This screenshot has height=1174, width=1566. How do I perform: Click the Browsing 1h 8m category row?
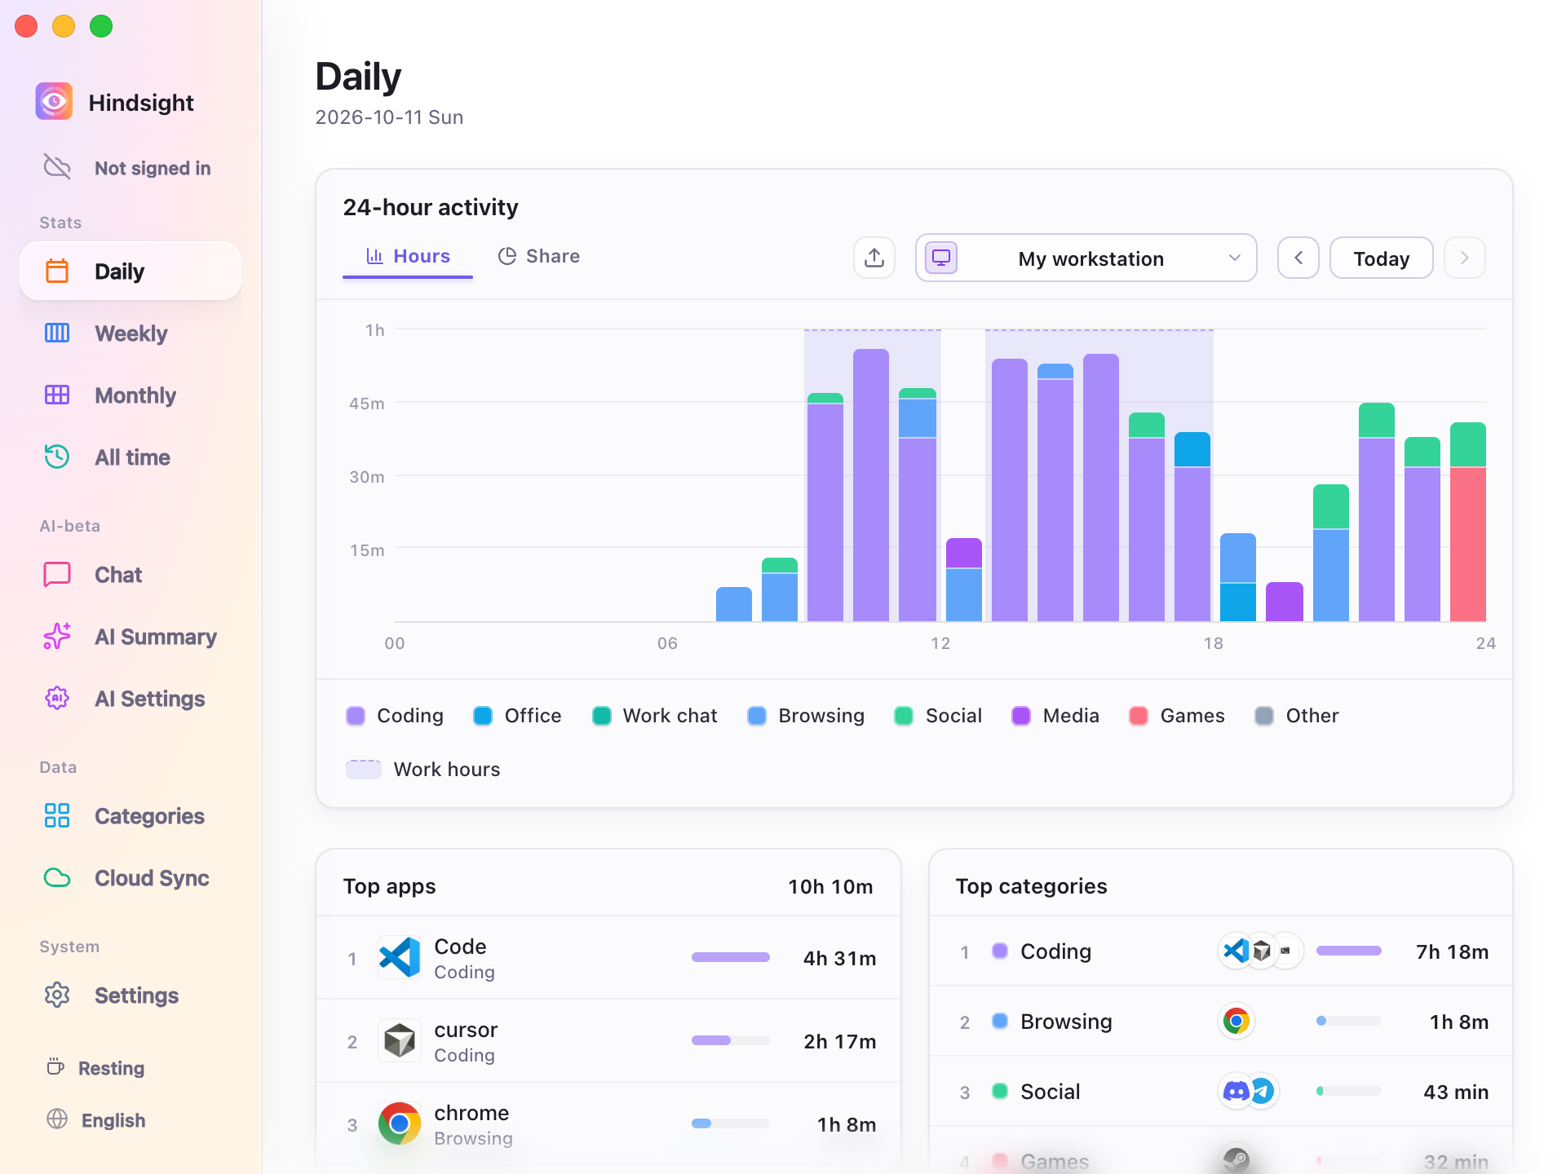point(1221,1021)
